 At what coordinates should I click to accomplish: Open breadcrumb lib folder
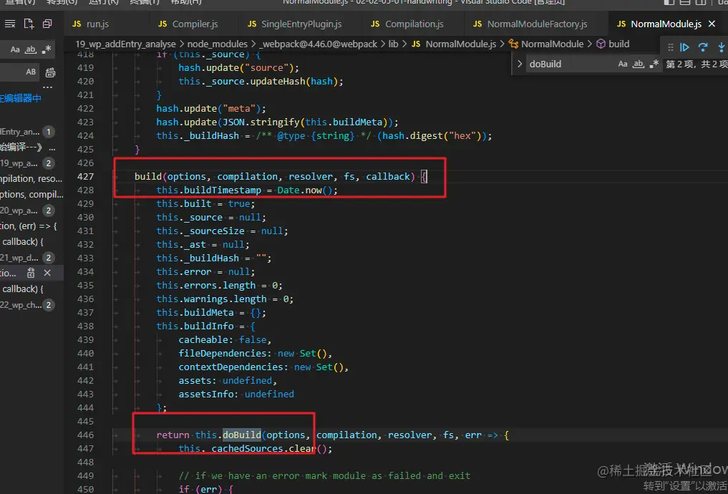393,44
